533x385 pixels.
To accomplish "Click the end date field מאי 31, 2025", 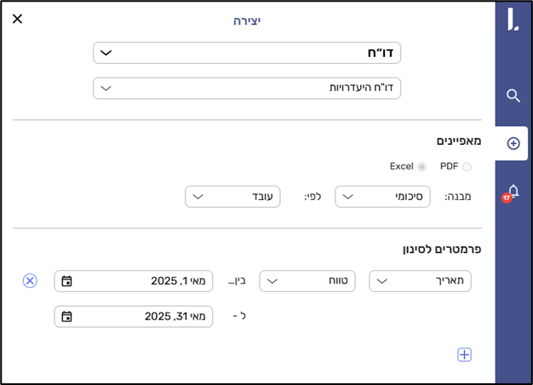I will [140, 317].
